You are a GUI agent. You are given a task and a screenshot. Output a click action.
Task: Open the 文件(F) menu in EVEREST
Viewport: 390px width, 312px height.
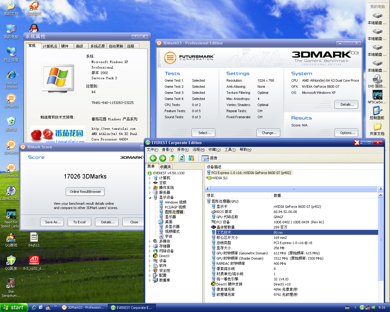pos(152,150)
